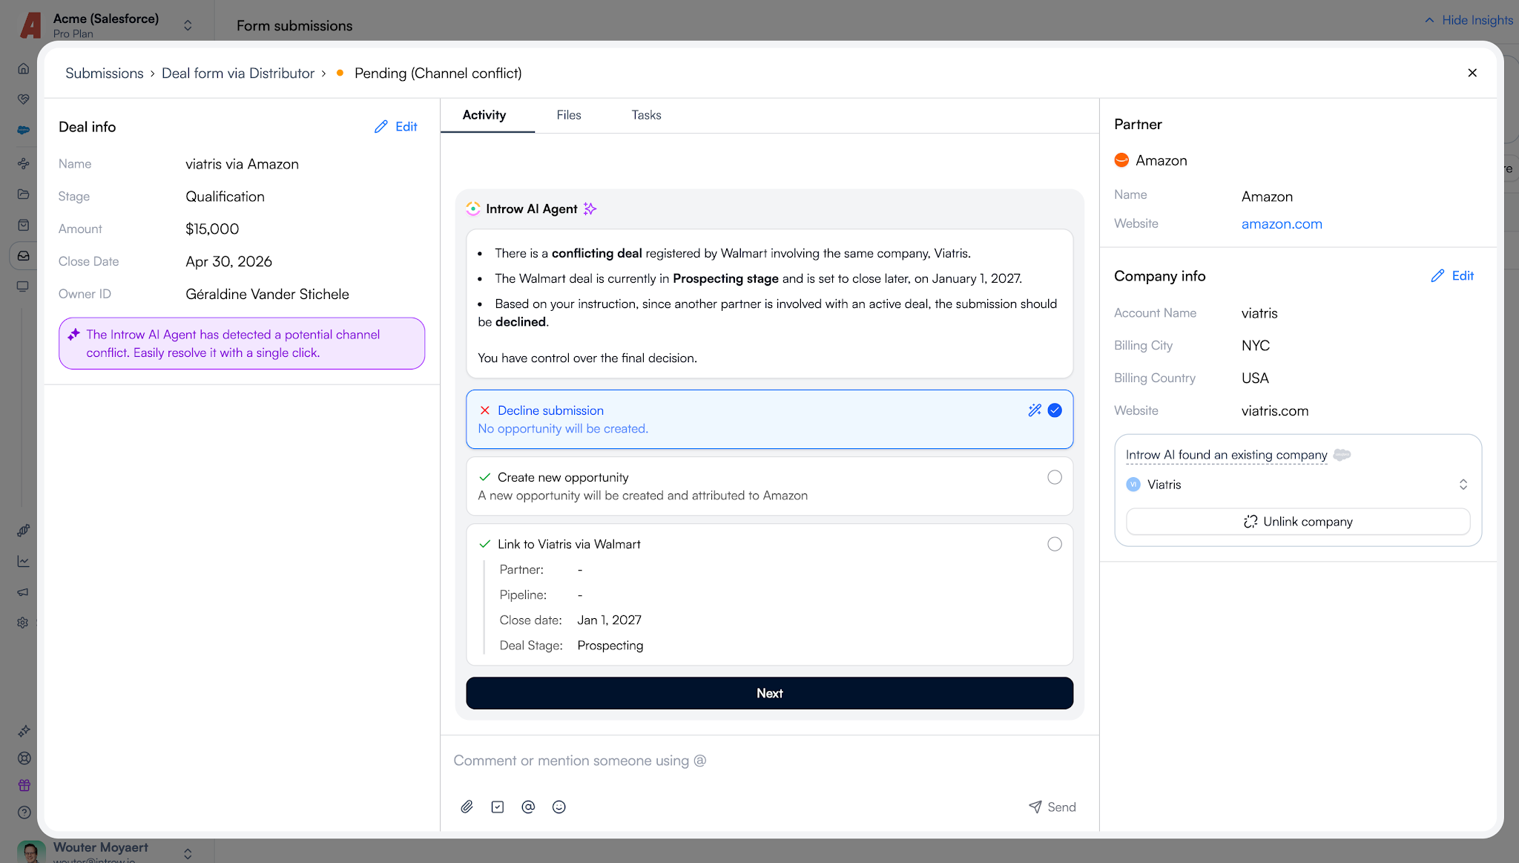
Task: Click owner 'Géraldine Vander Stichele'
Action: click(267, 295)
